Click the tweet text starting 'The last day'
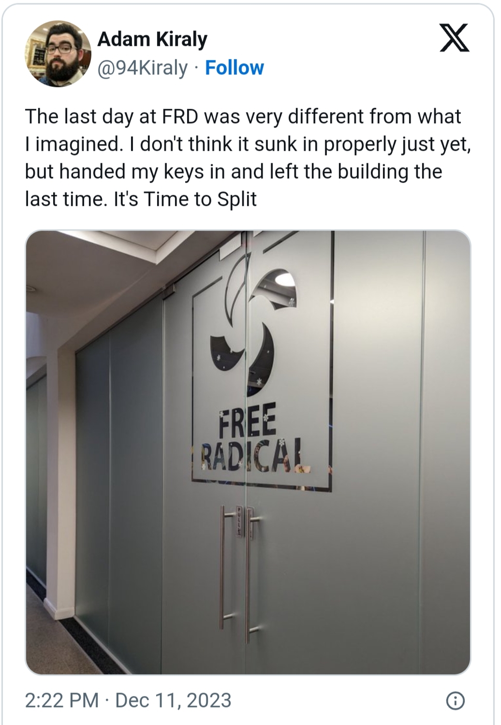 click(x=248, y=158)
